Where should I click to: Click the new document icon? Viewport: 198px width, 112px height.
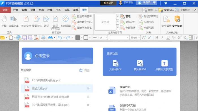click(11, 38)
